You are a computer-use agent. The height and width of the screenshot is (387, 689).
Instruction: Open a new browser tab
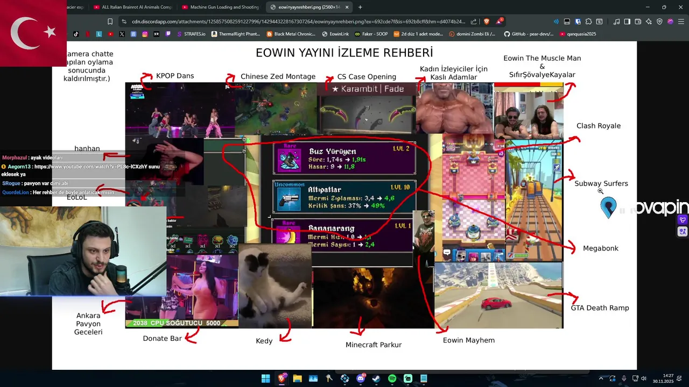point(360,7)
